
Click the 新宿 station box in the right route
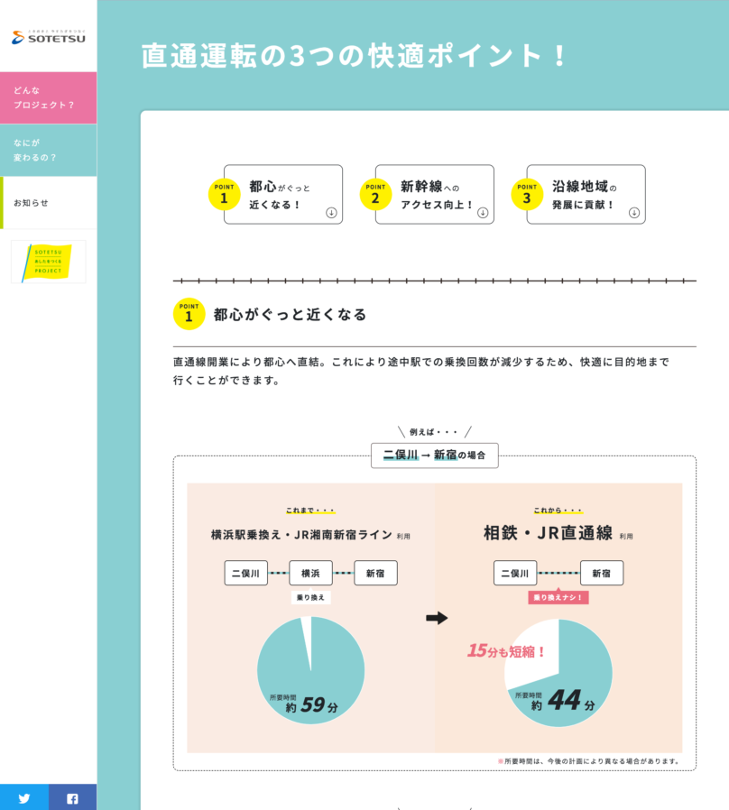(602, 573)
